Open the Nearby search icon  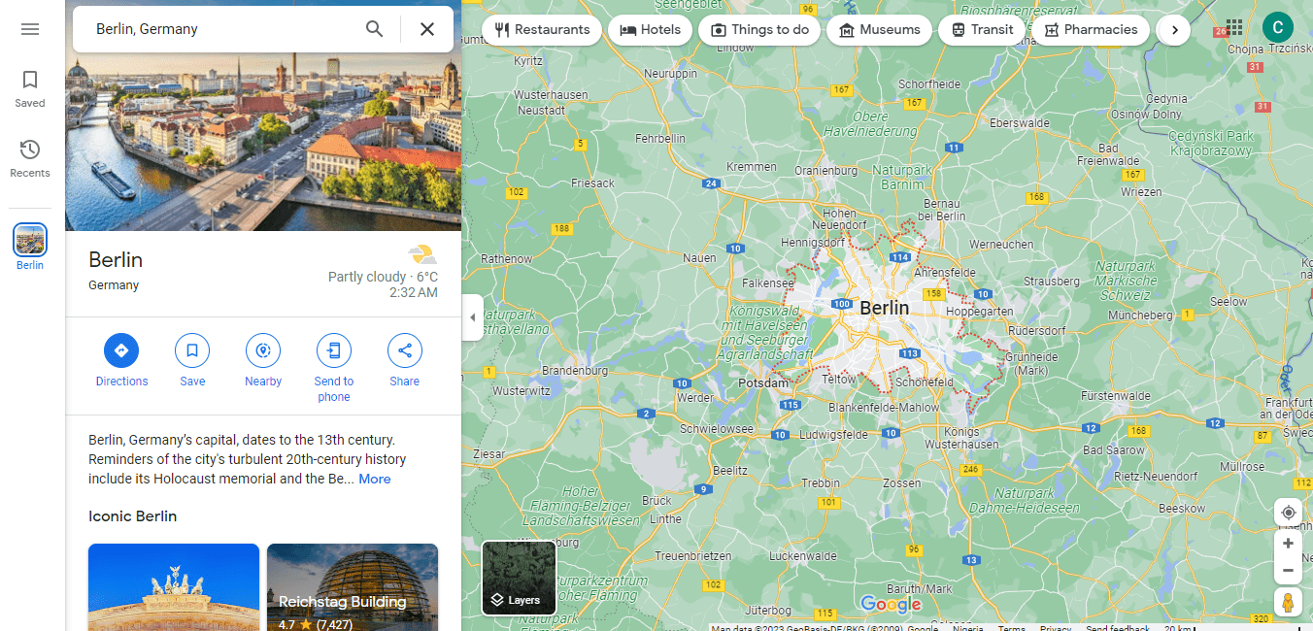tap(262, 350)
